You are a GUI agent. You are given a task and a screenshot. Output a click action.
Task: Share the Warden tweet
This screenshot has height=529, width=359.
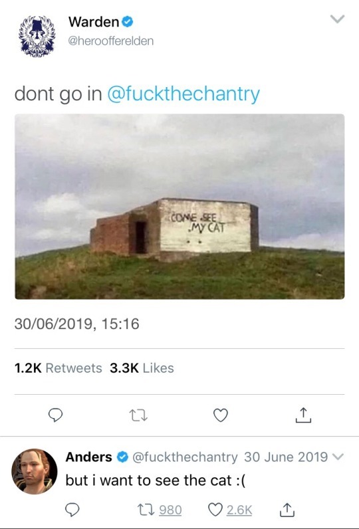coord(303,415)
